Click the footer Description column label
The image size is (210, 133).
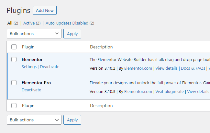[101, 106]
